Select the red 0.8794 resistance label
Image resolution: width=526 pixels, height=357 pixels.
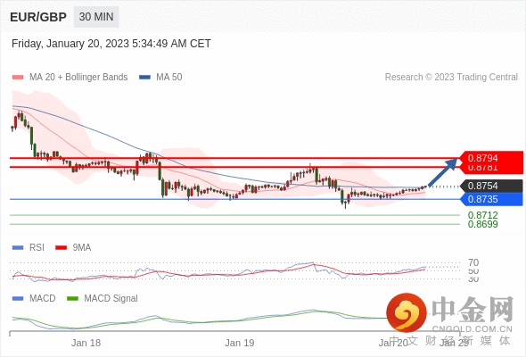click(x=491, y=158)
